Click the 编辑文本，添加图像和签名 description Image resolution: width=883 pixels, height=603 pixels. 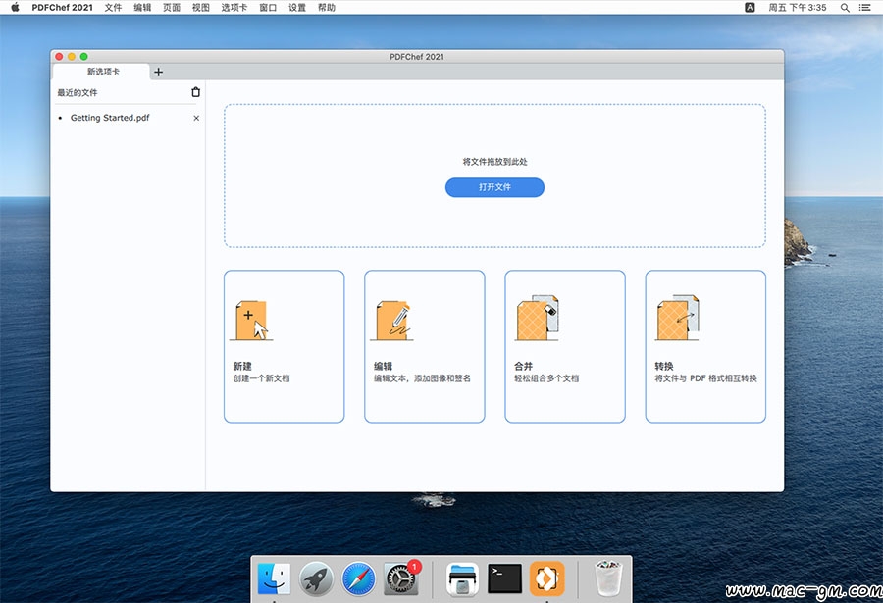tap(422, 378)
